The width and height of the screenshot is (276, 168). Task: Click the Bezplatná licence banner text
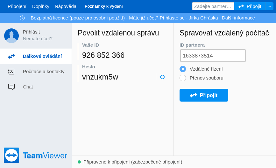(x=124, y=18)
